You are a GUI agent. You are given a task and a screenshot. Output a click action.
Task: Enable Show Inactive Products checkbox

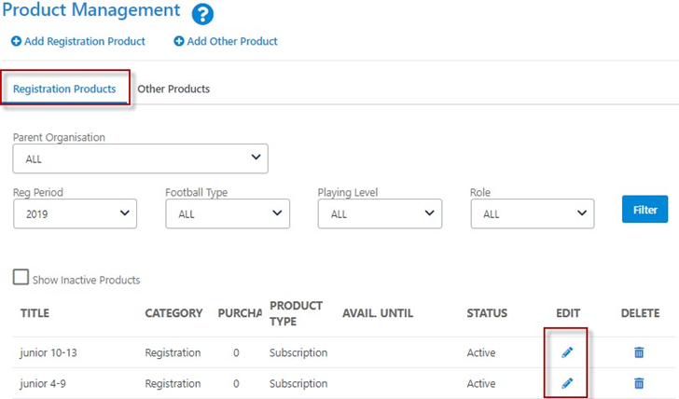21,278
